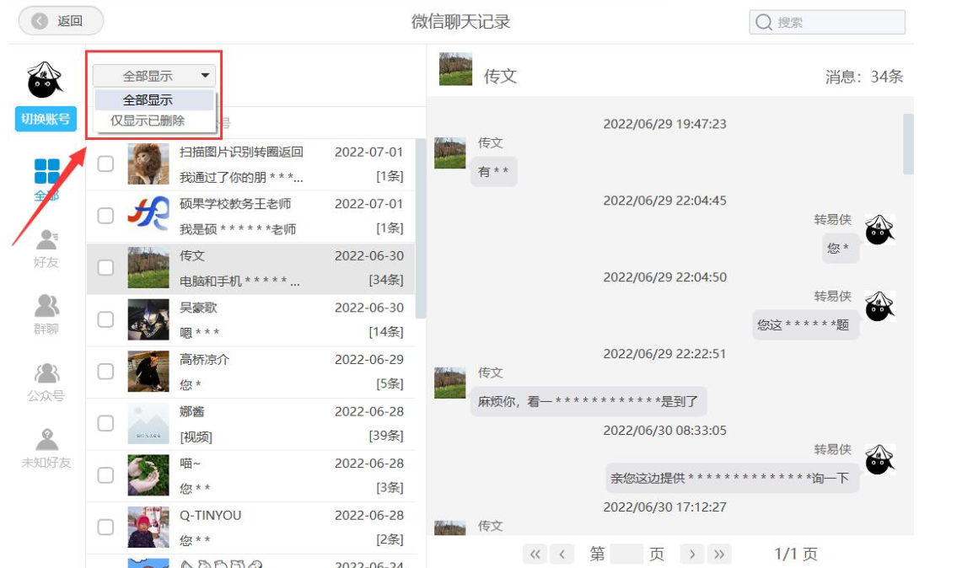Check the box for 扫描图片识别转圈返回
Viewport: 962px width, 568px height.
point(105,163)
